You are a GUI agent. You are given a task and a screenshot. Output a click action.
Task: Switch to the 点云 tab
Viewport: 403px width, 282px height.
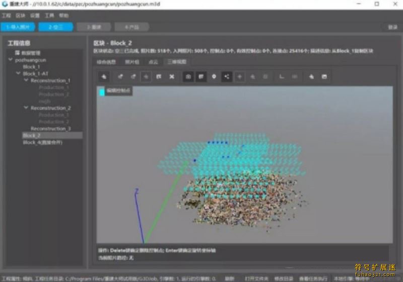click(x=153, y=62)
